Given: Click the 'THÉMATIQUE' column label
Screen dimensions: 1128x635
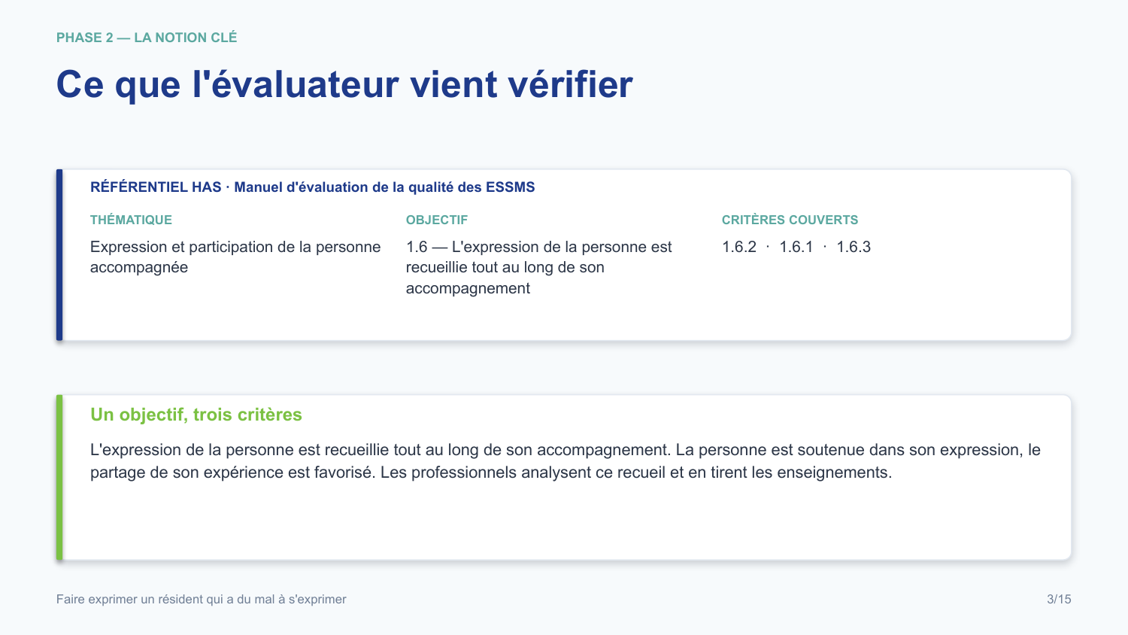Looking at the screenshot, I should (x=131, y=220).
